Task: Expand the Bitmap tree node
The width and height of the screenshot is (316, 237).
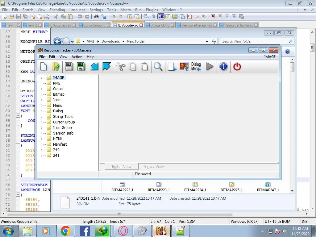Action: click(x=42, y=94)
